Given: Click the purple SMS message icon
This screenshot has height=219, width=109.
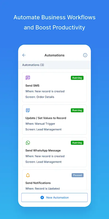Looking at the screenshot, I should click(28, 78).
